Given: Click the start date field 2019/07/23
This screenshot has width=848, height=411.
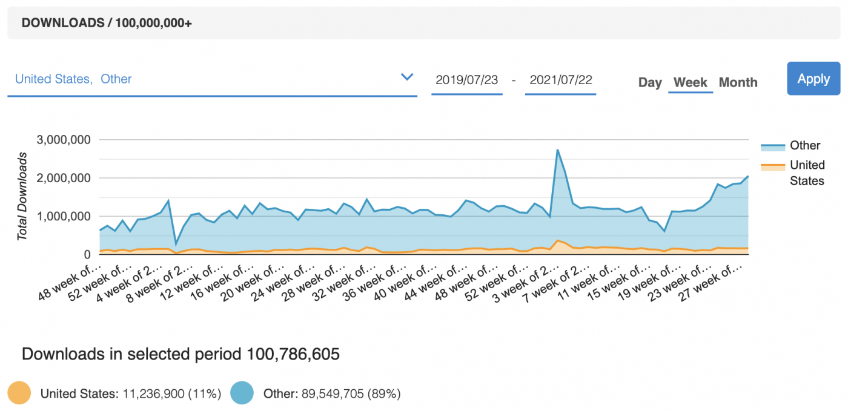Looking at the screenshot, I should pyautogui.click(x=466, y=79).
